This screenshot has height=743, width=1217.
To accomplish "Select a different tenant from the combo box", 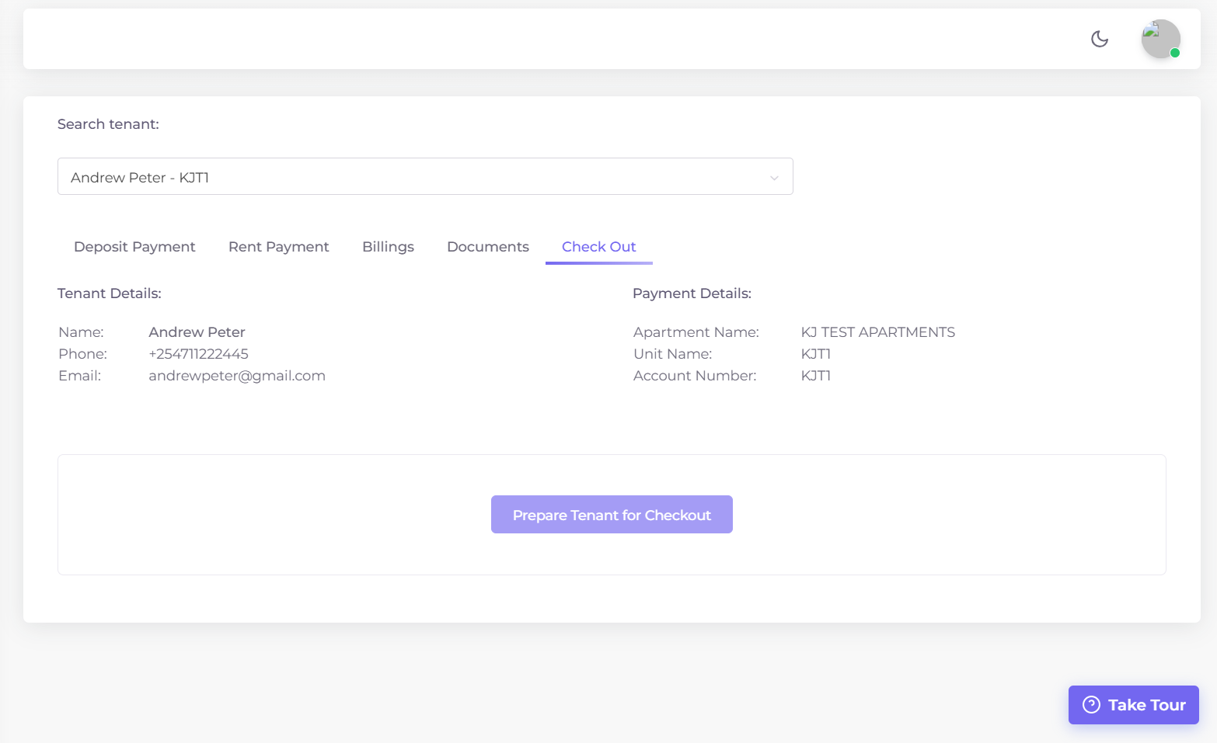I will (425, 176).
